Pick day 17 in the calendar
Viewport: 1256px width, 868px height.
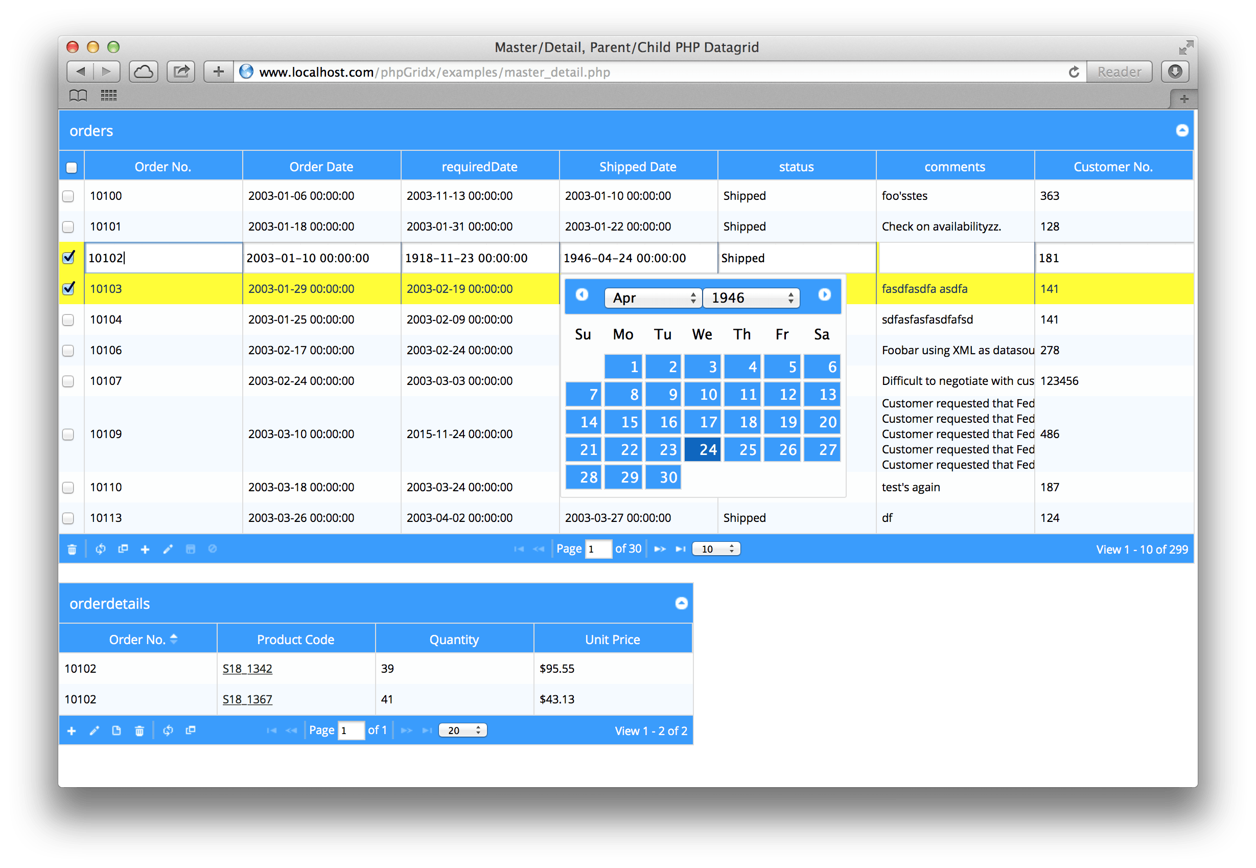point(702,422)
